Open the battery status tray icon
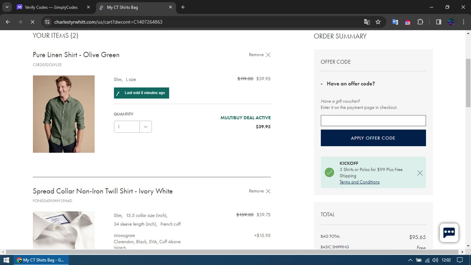 click(x=419, y=260)
